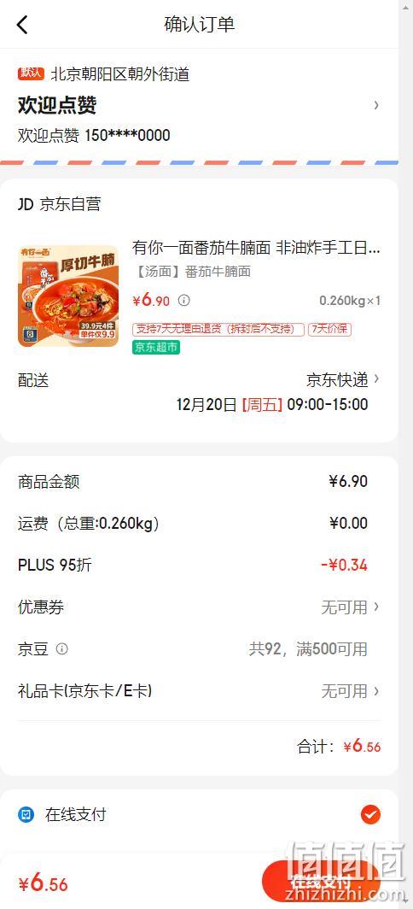Click the 支持7天无理由退货 return policy tag
This screenshot has height=909, width=413.
click(x=218, y=329)
